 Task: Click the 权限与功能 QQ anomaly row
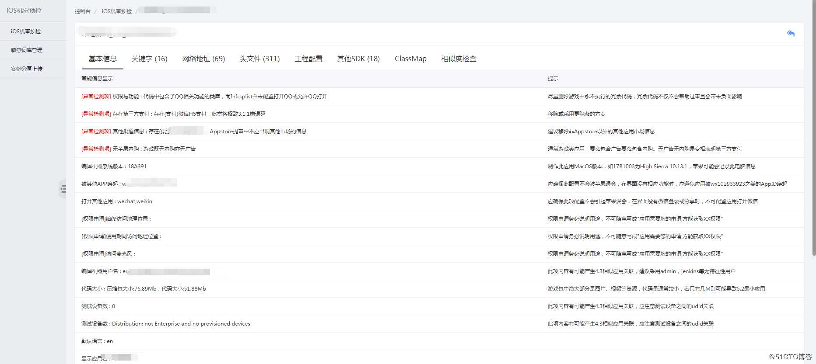(x=439, y=96)
